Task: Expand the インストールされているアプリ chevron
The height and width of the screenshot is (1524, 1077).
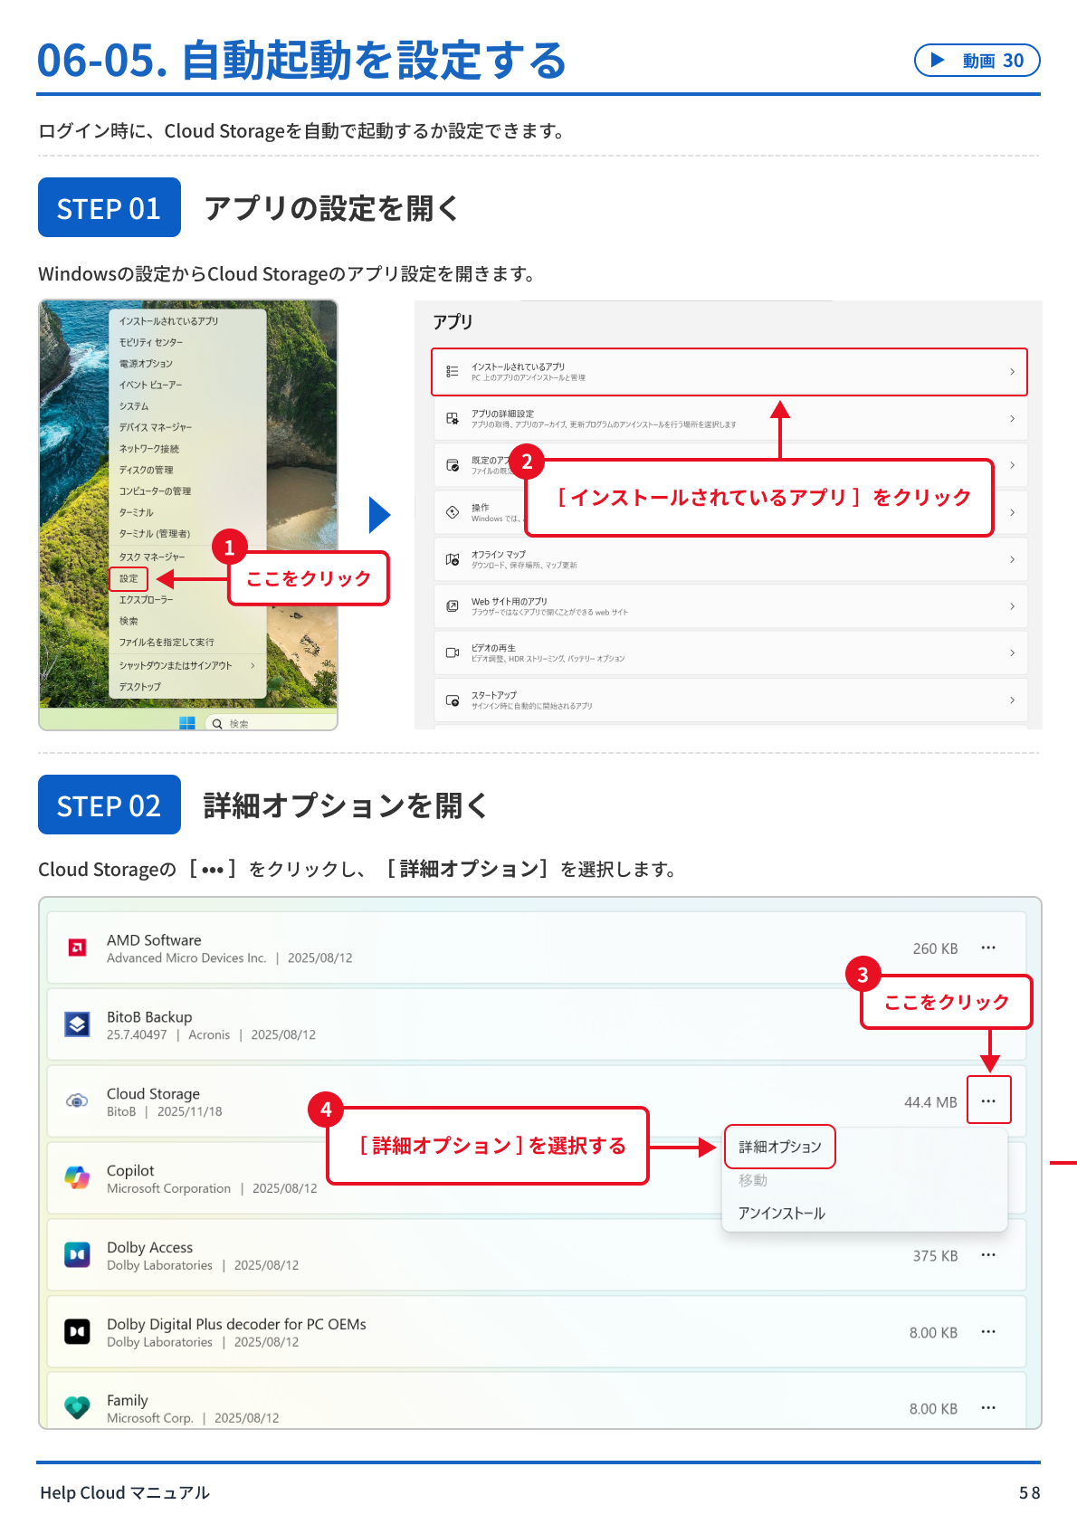Action: pyautogui.click(x=1012, y=372)
